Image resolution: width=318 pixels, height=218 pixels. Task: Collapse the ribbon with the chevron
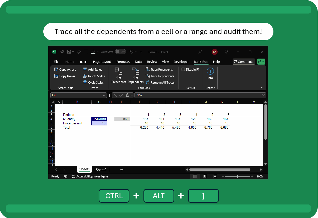point(262,88)
